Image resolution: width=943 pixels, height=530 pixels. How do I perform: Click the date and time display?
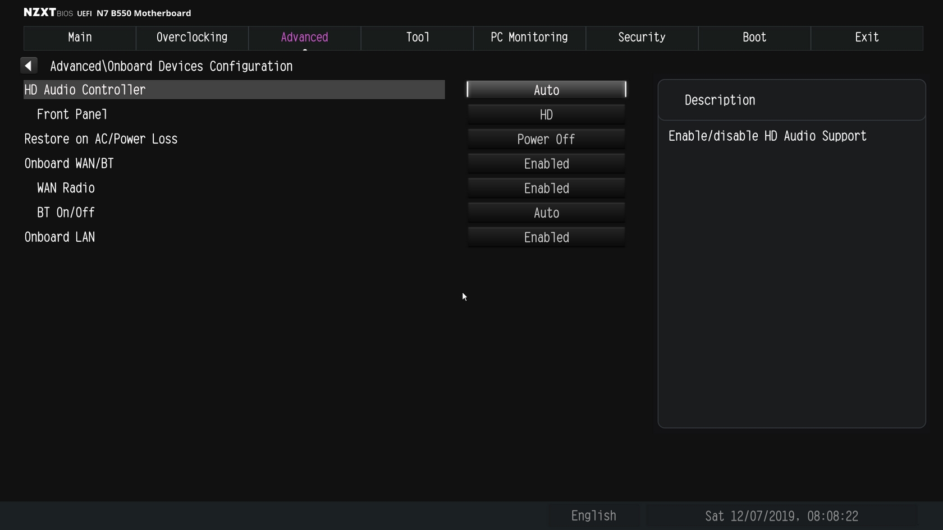coord(781,516)
